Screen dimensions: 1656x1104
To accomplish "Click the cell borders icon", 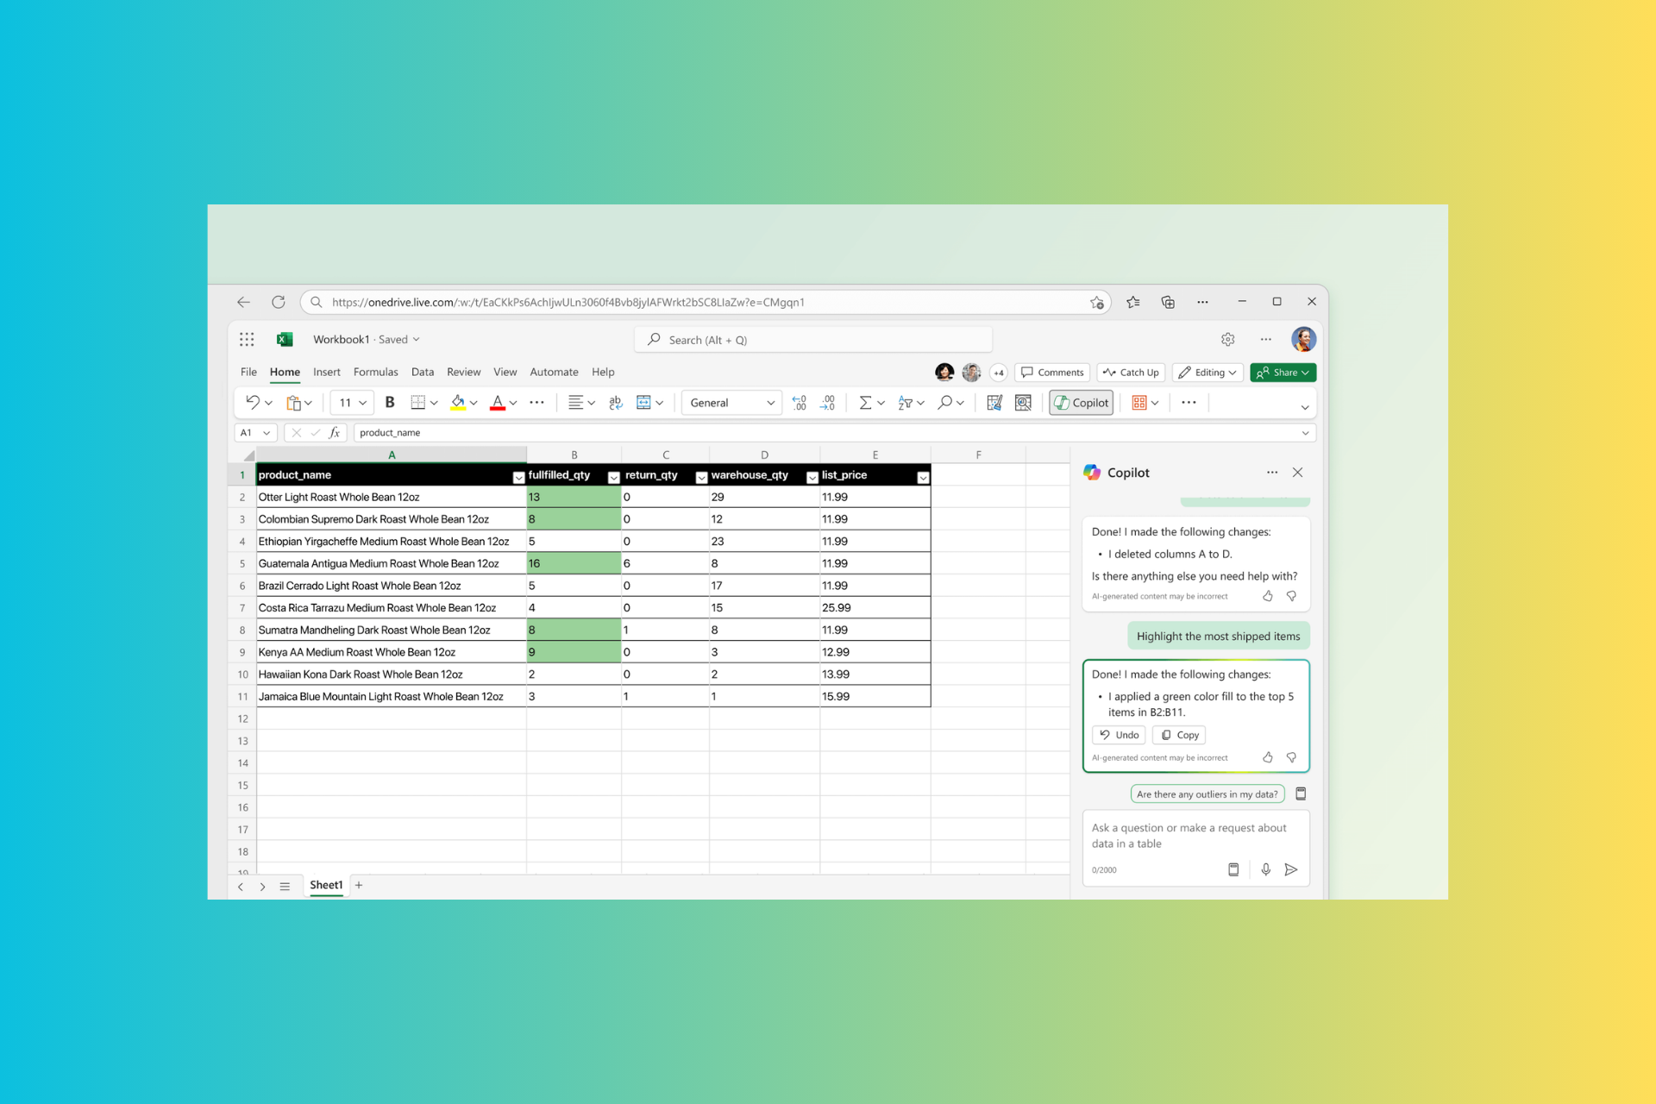I will coord(418,403).
